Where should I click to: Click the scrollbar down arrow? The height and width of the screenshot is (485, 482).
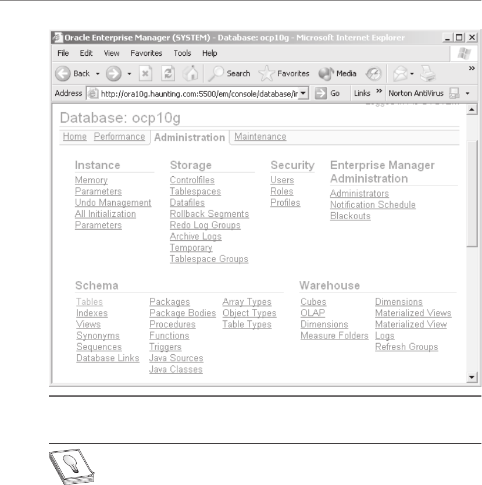pyautogui.click(x=472, y=377)
